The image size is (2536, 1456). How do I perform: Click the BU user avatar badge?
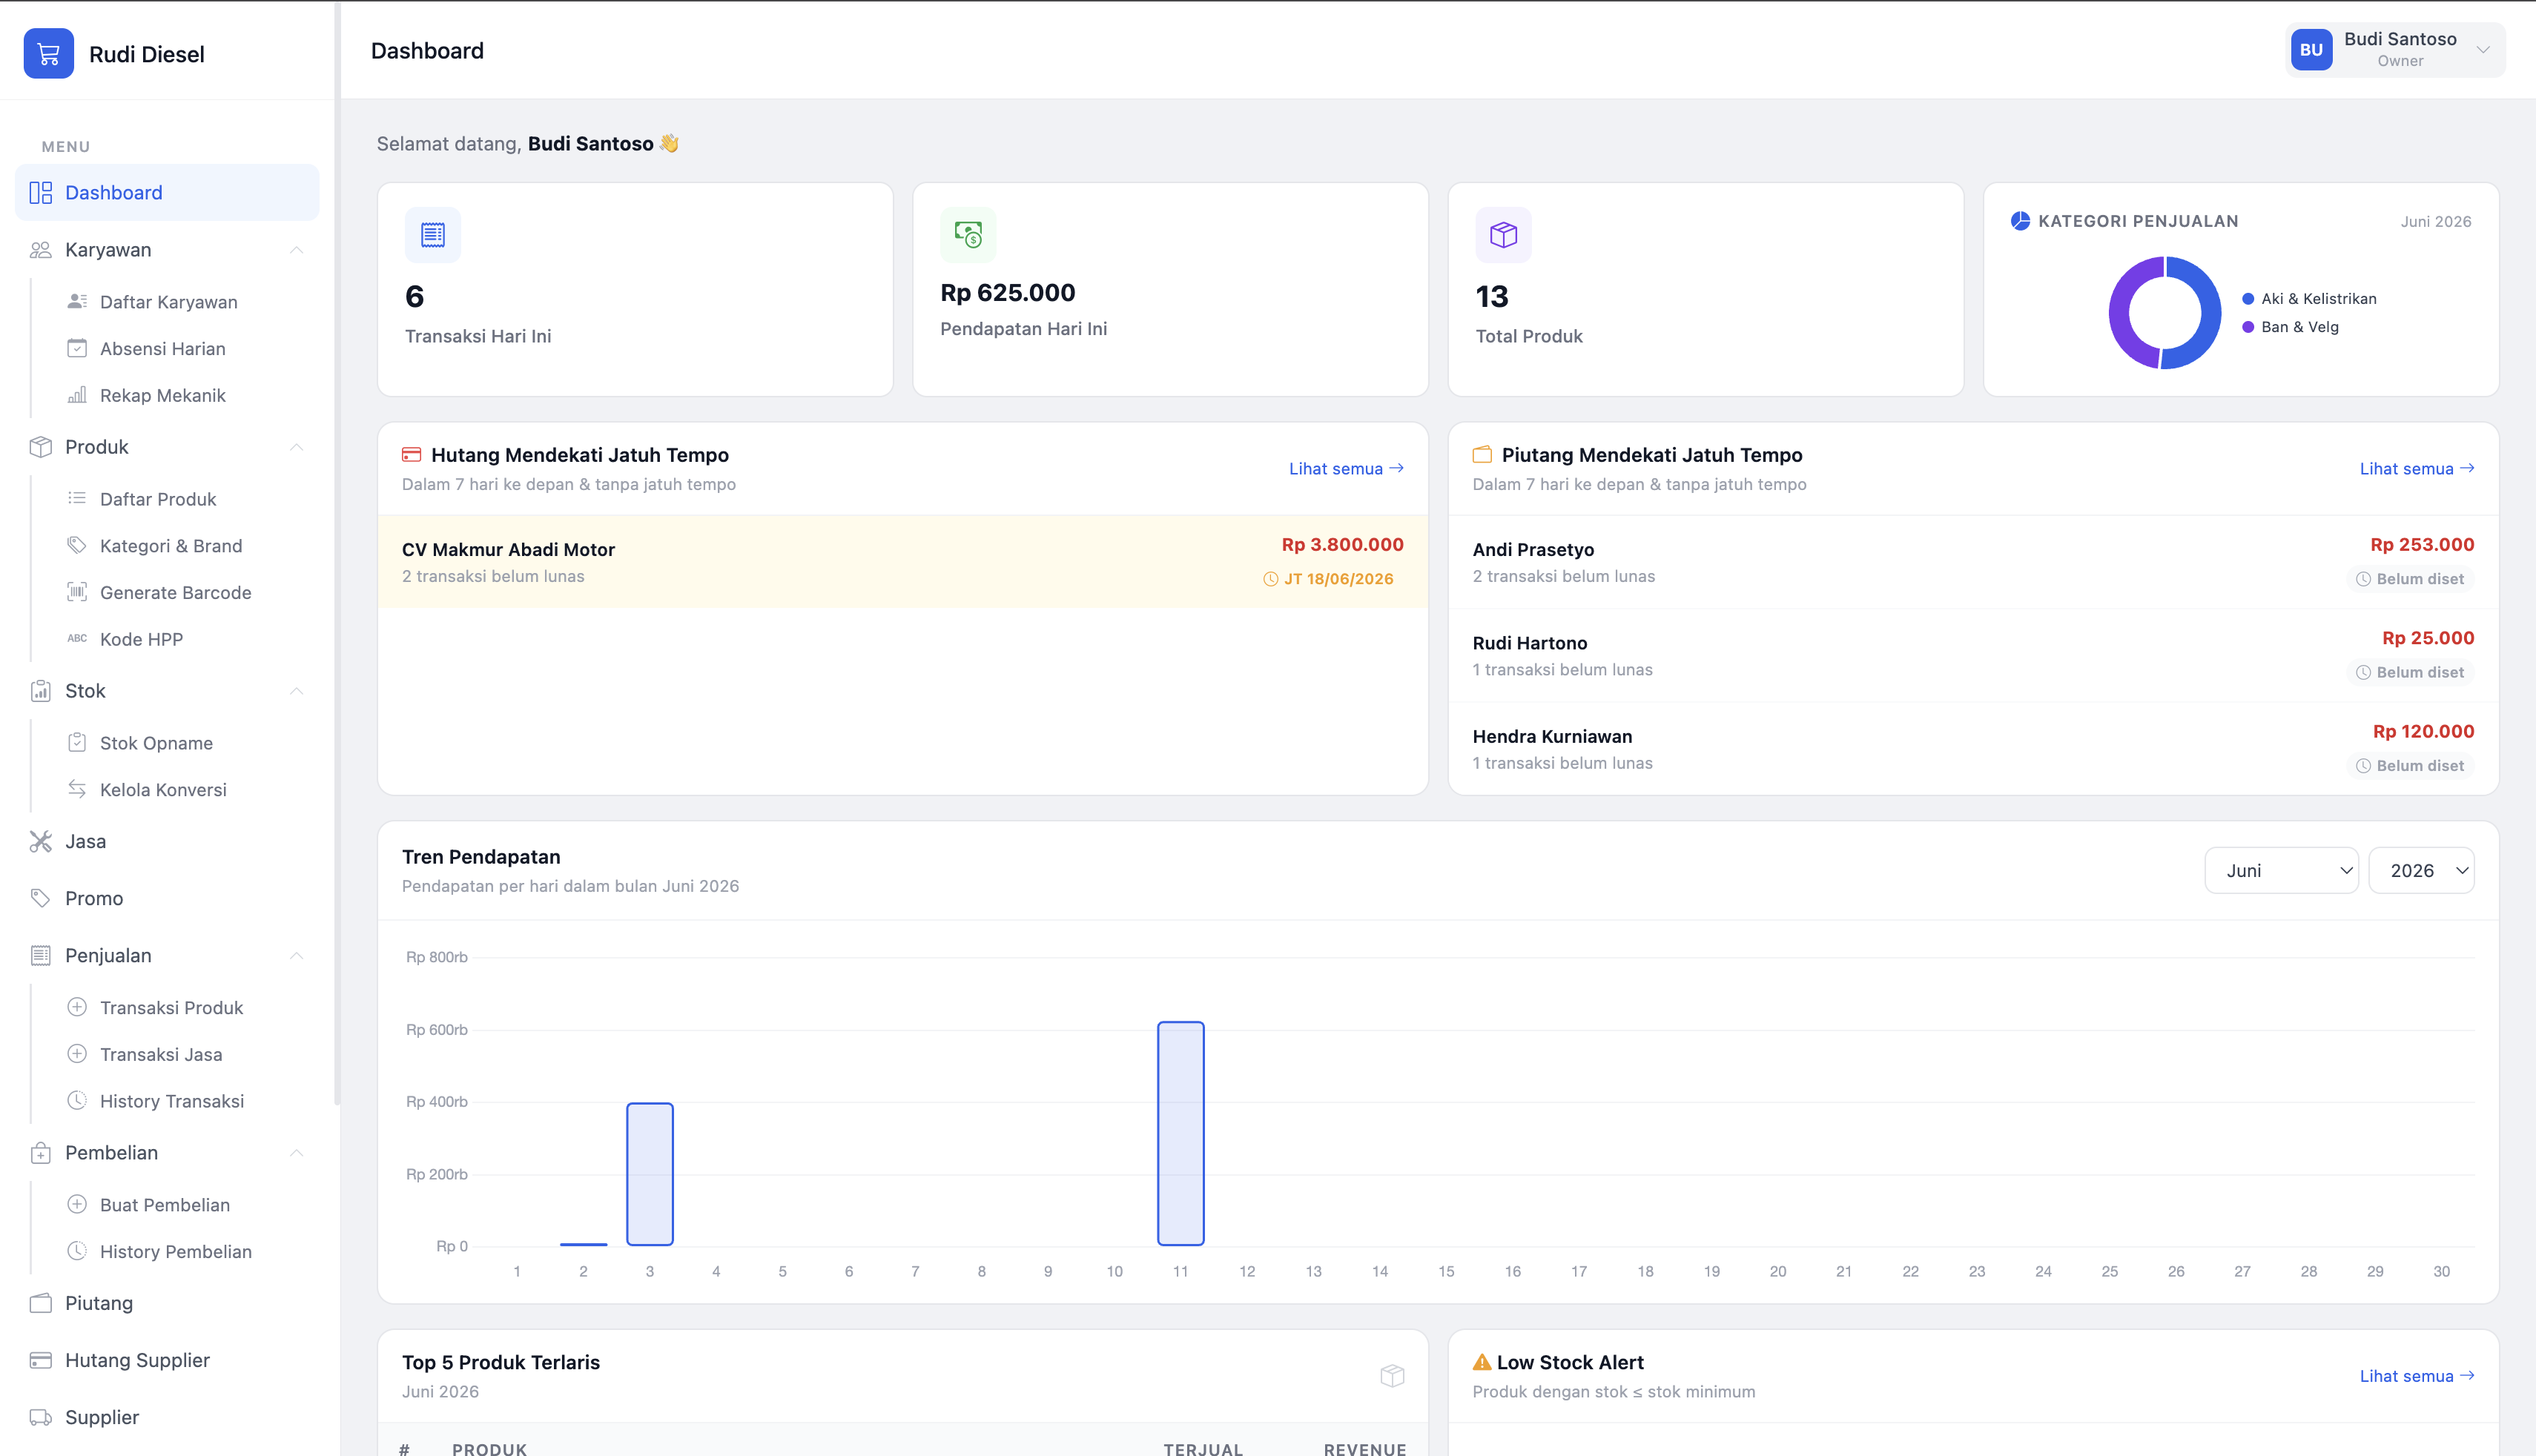(x=2312, y=50)
